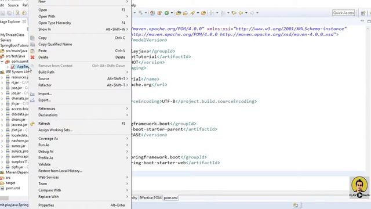Click Open Type toolbar icon

point(179,13)
